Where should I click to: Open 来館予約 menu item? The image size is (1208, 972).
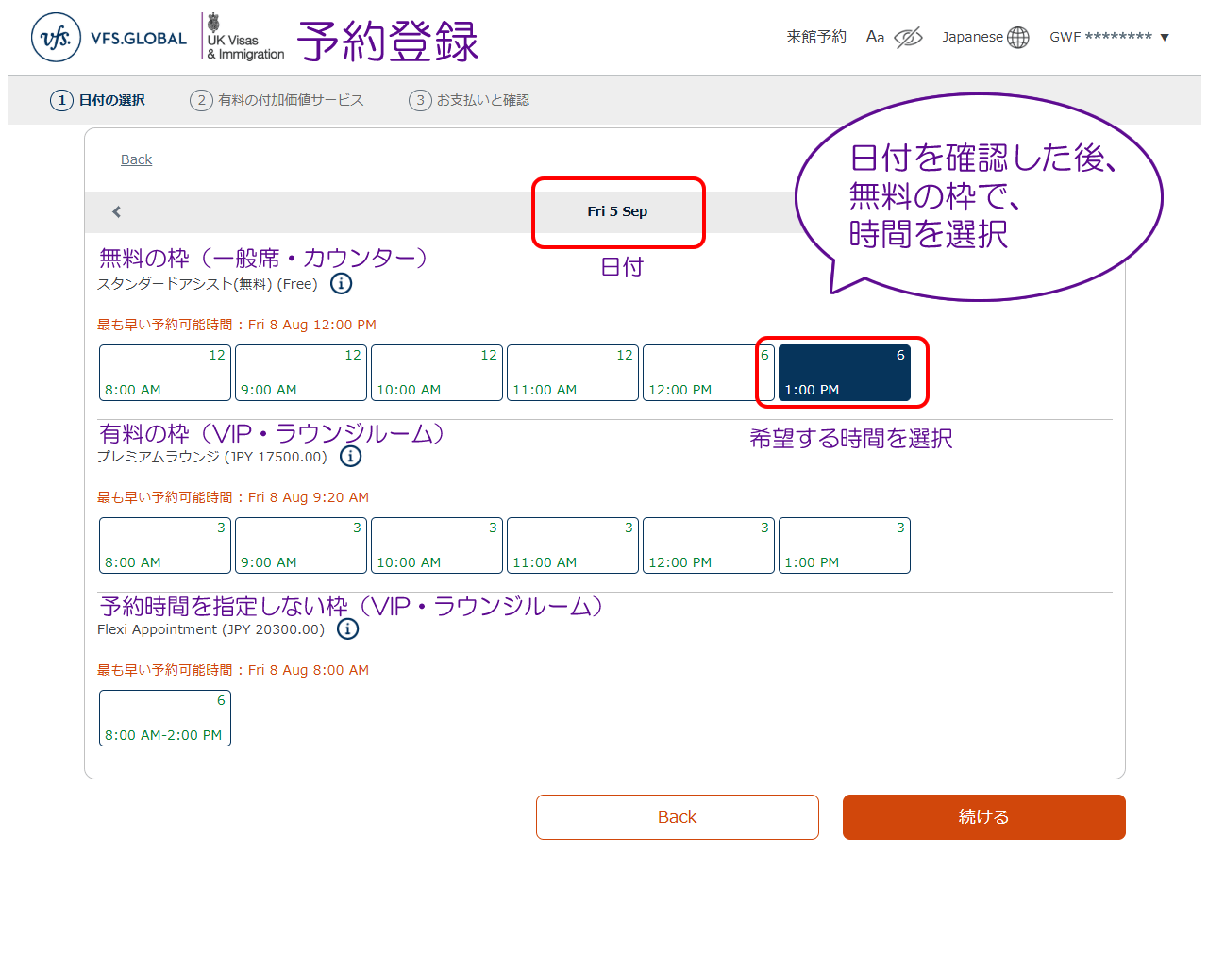[x=816, y=38]
